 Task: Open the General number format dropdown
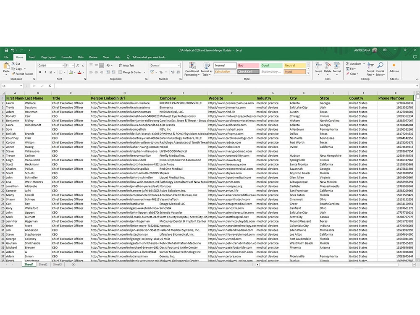(178, 66)
